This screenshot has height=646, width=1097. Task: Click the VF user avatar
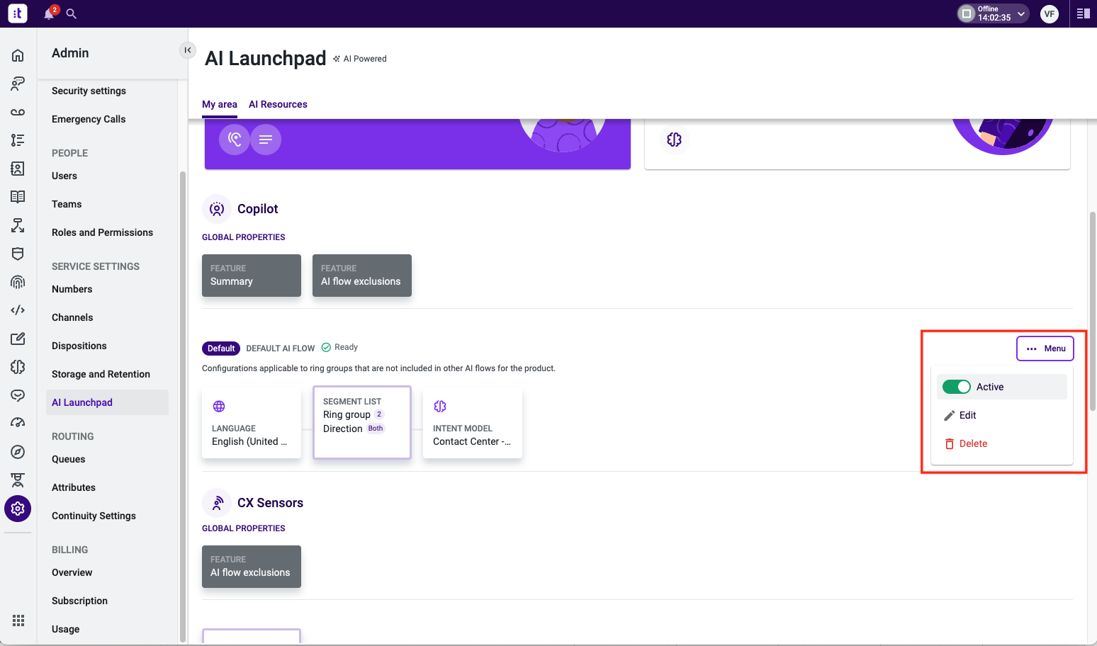pyautogui.click(x=1050, y=13)
